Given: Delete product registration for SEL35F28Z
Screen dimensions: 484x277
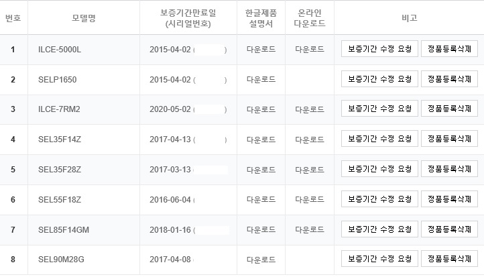Looking at the screenshot, I should (449, 169).
